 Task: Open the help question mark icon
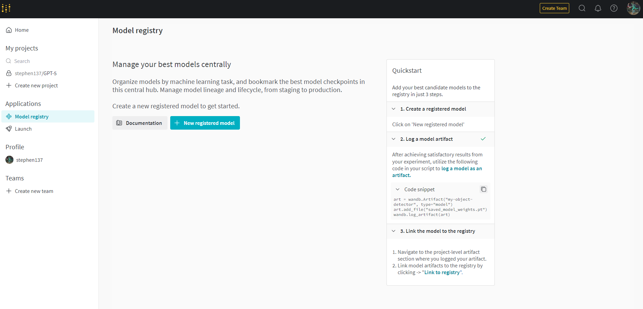[x=614, y=8]
